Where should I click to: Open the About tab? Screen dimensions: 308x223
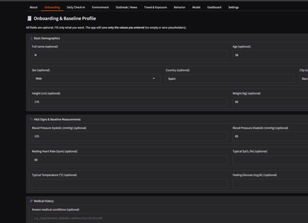coord(34,7)
